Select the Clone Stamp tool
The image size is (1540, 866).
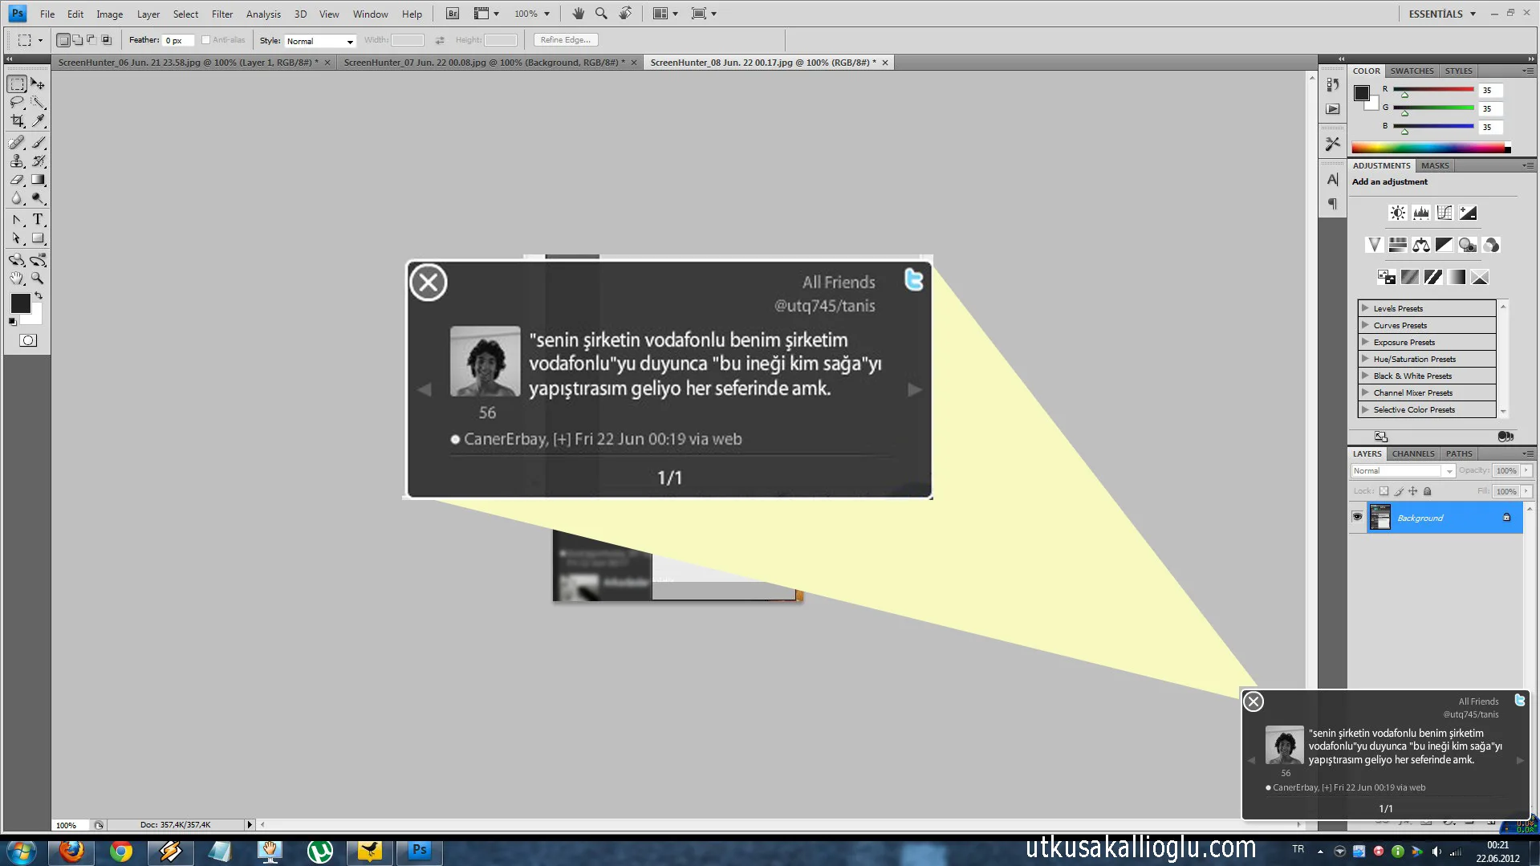point(17,161)
